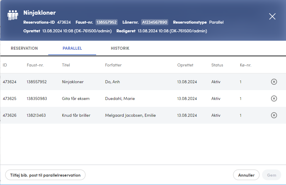Click the Lånernr. A1234567890 badge
The image size is (286, 185).
[155, 22]
